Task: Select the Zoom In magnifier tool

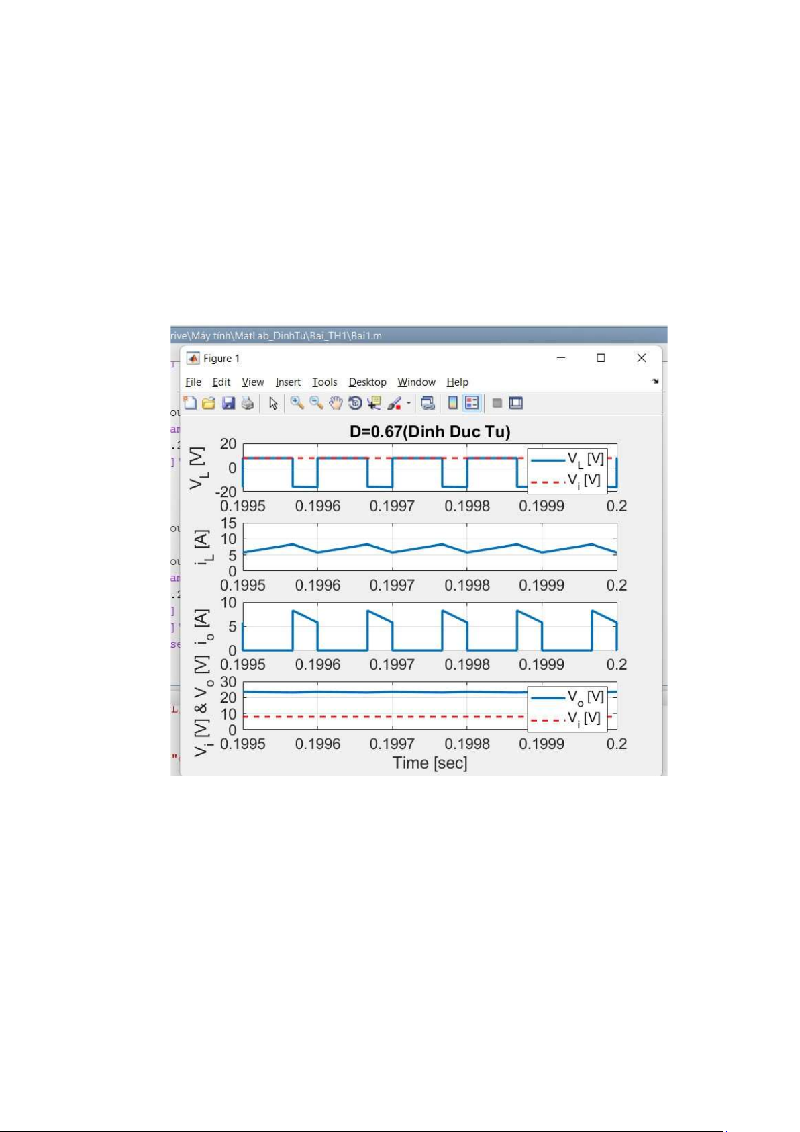Action: click(x=297, y=403)
